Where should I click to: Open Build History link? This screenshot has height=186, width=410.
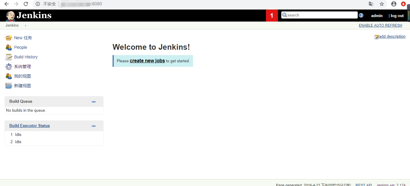click(x=26, y=57)
